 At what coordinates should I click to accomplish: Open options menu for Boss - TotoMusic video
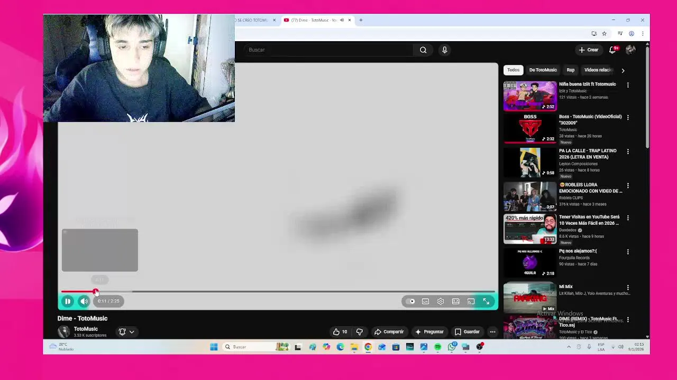[x=628, y=117]
